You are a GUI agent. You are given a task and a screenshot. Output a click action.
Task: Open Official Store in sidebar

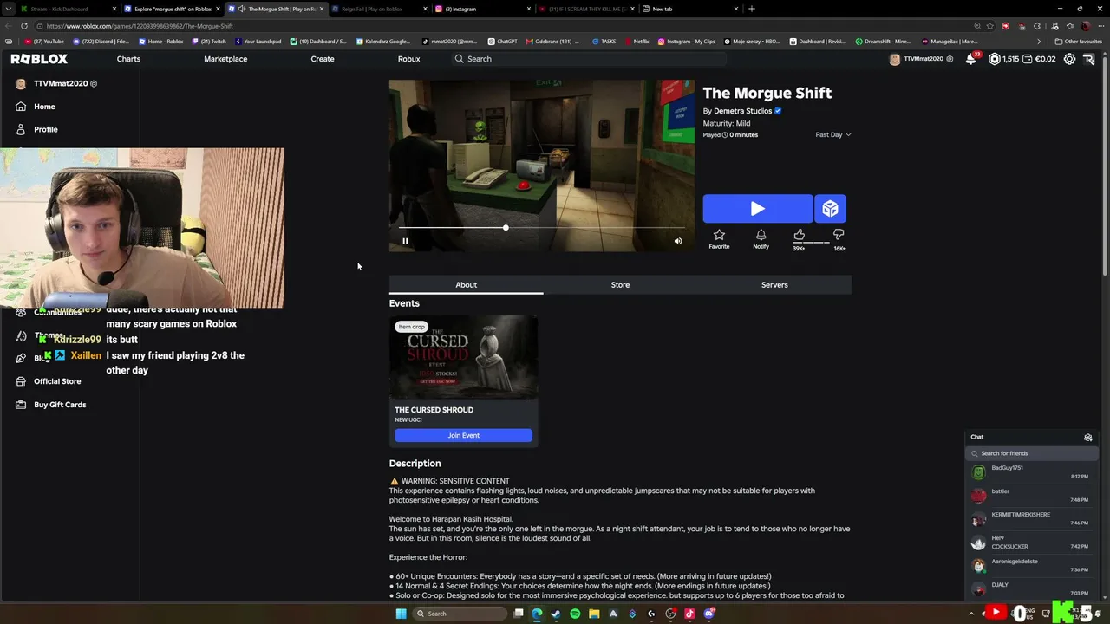click(x=57, y=381)
